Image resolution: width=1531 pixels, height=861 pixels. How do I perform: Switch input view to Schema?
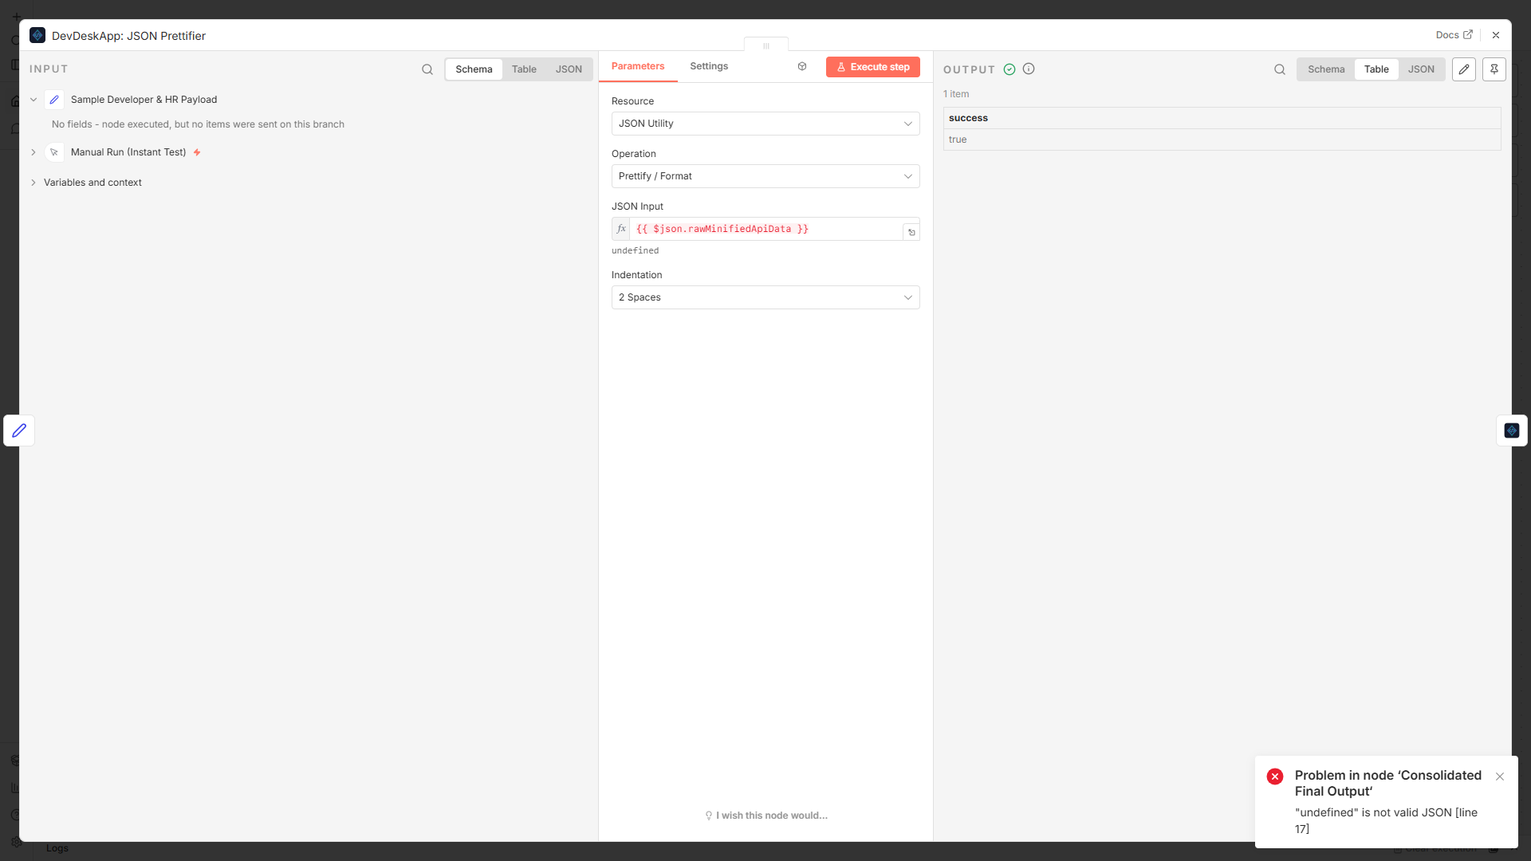pyautogui.click(x=474, y=69)
